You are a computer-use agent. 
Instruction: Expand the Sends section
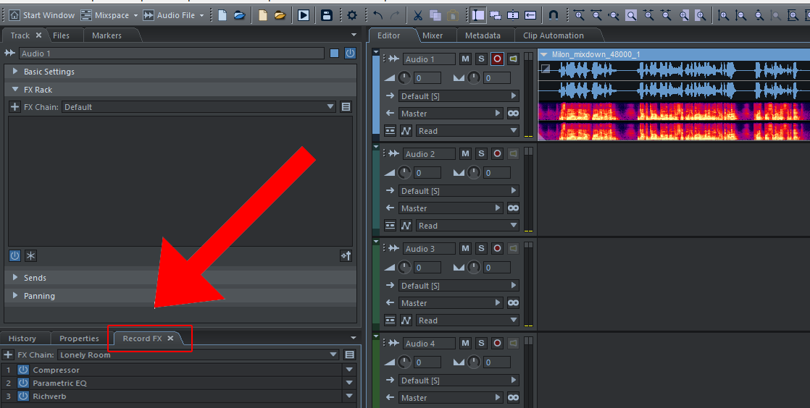pos(16,278)
